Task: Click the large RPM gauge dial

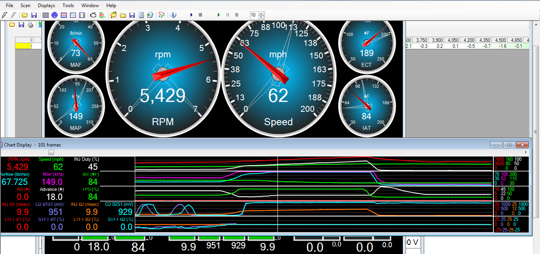Action: (x=163, y=74)
